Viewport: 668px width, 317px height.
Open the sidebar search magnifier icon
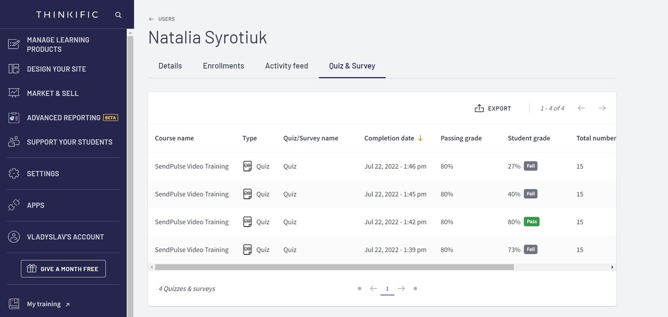[x=118, y=15]
